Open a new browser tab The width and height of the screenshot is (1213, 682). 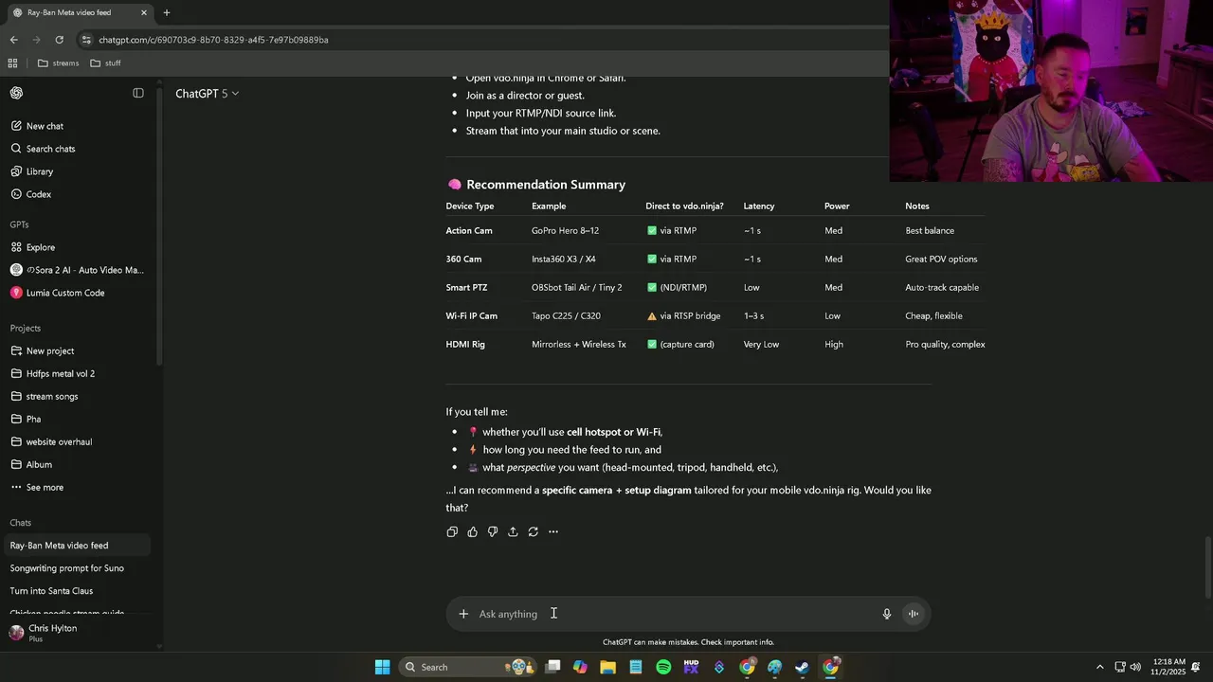[167, 12]
